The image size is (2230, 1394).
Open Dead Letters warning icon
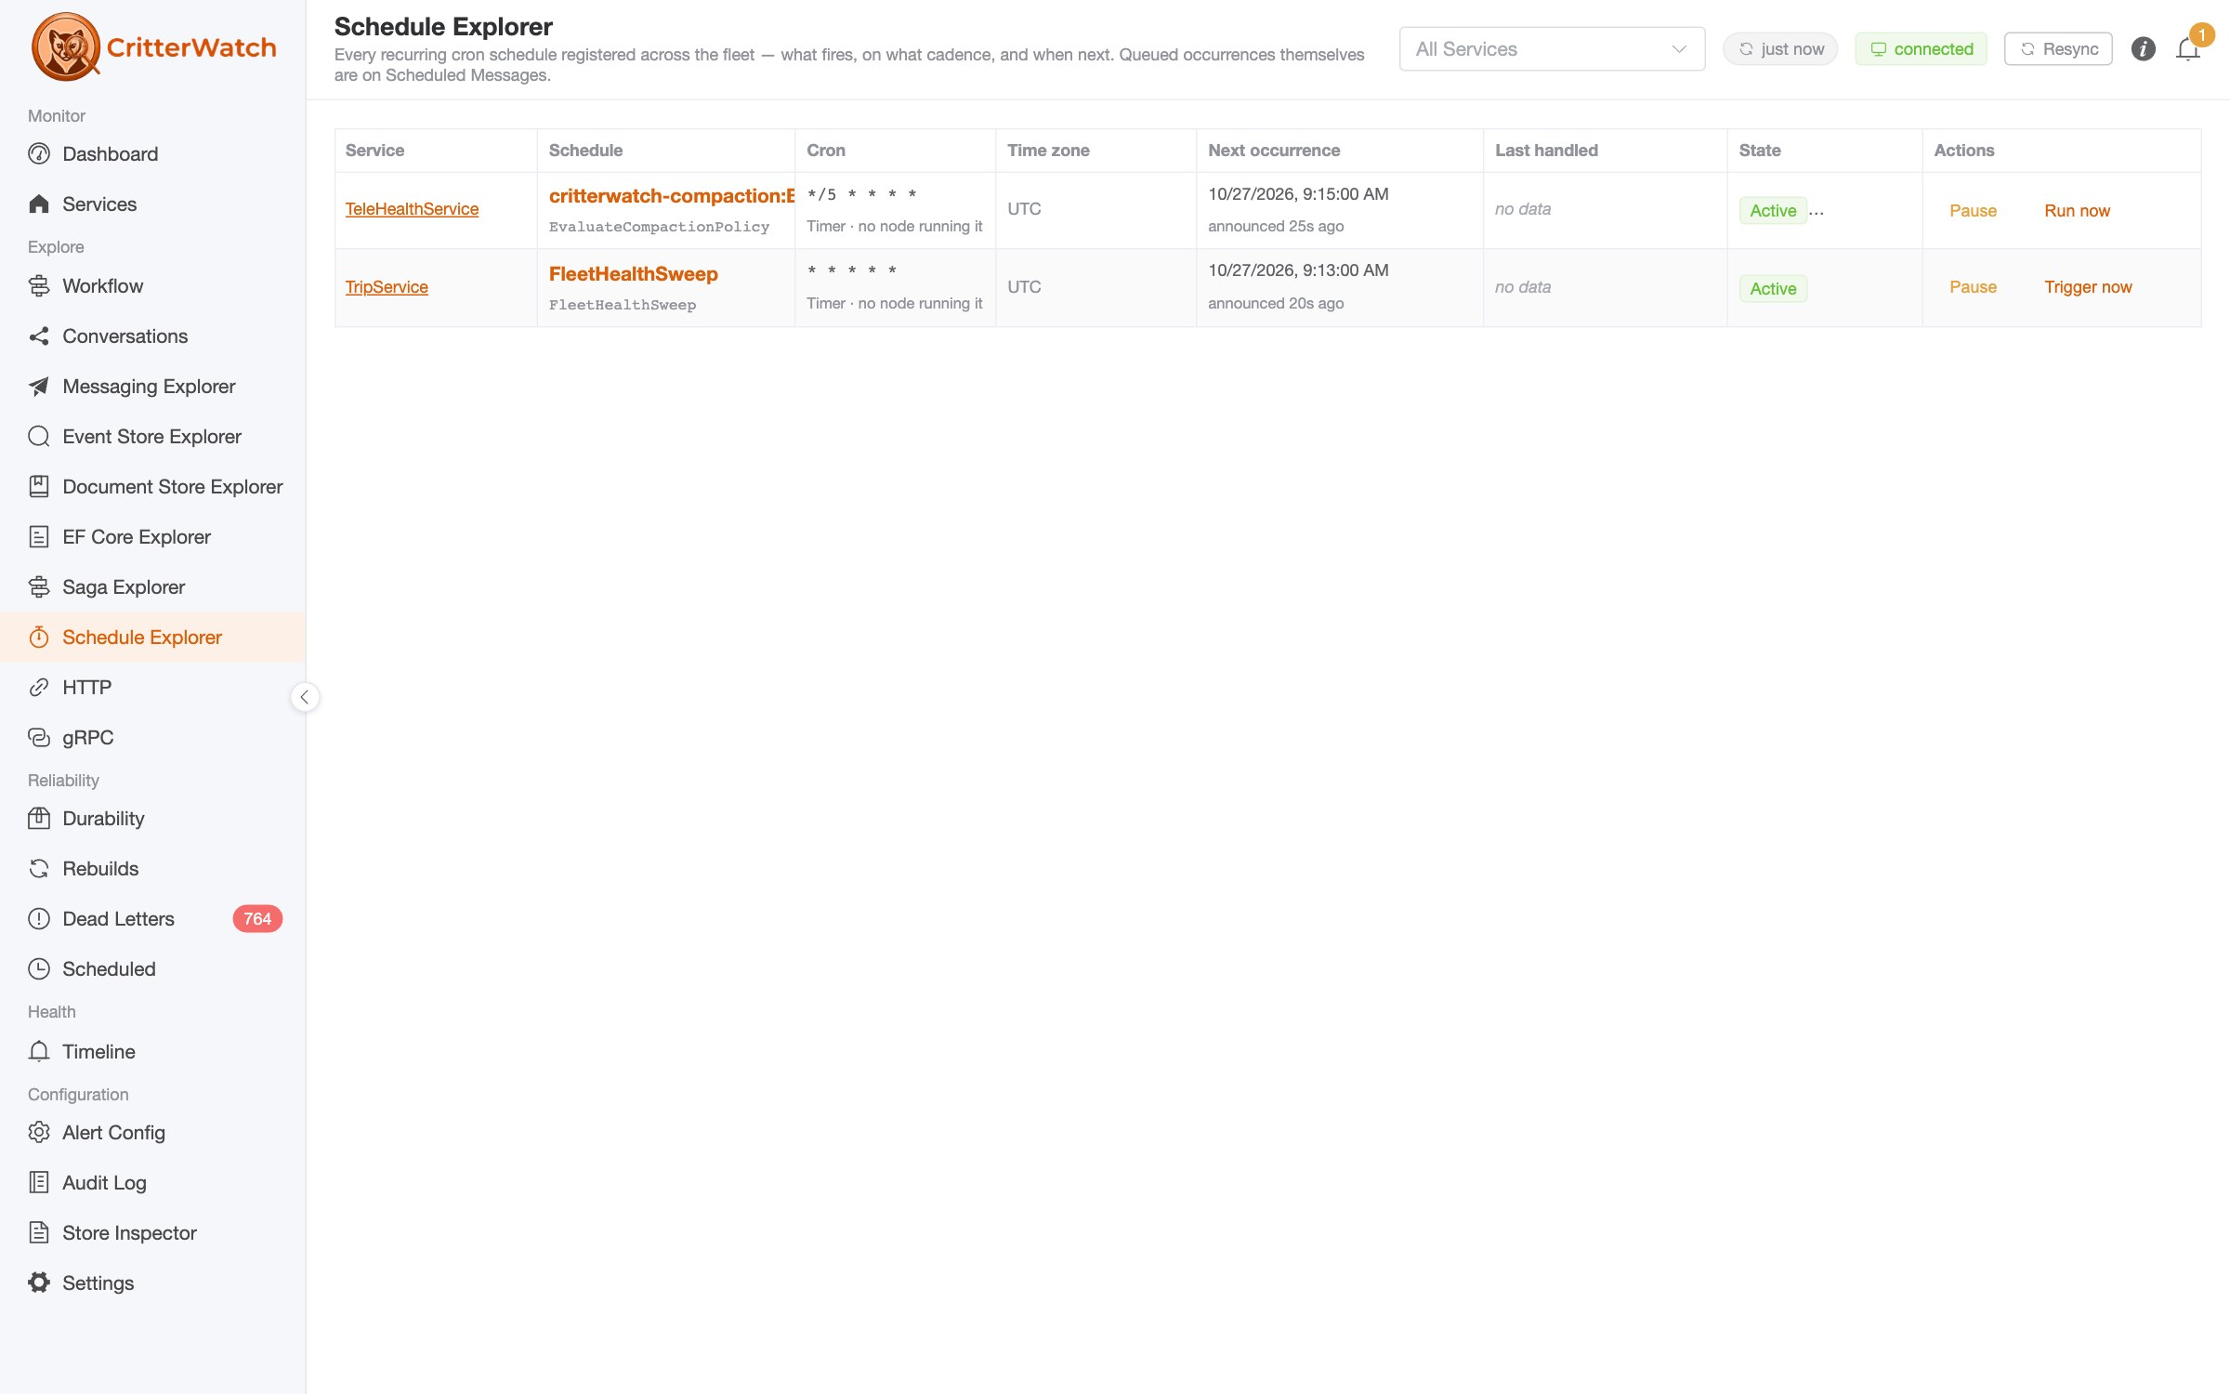tap(38, 919)
